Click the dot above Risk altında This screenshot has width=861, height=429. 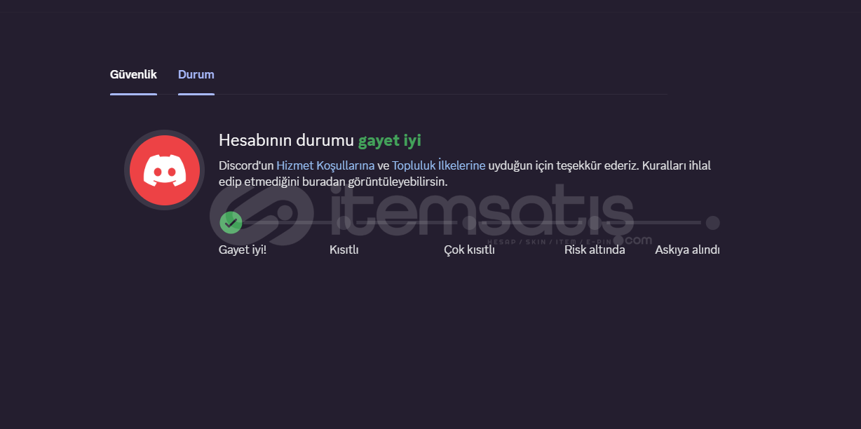(594, 223)
